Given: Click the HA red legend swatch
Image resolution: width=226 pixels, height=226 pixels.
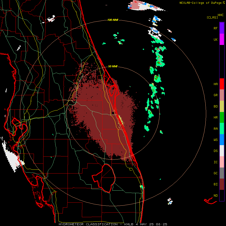Looking at the screenshot, I should pos(222,84).
